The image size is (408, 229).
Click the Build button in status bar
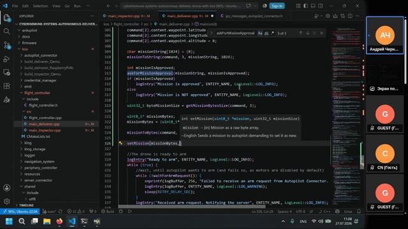tap(108, 211)
